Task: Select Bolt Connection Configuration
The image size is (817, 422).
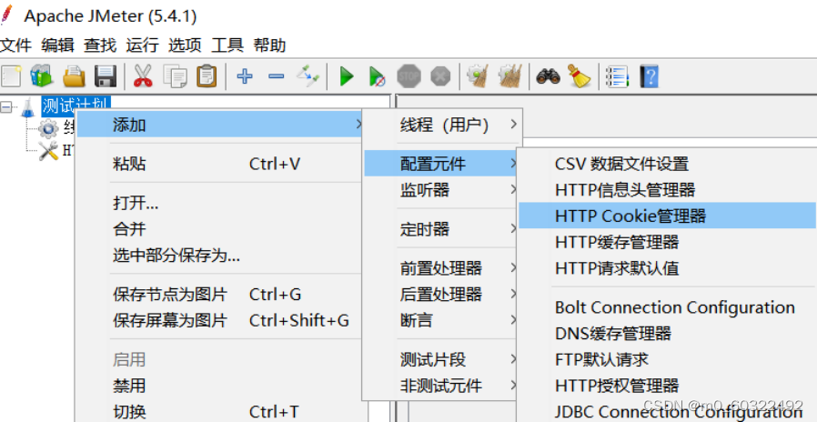Action: (x=667, y=307)
